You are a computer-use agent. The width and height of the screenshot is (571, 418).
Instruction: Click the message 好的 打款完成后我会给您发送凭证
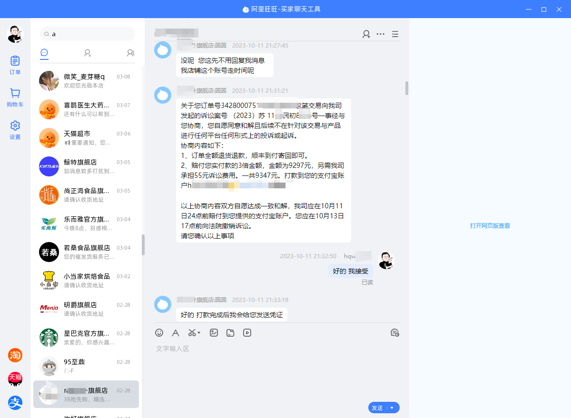tap(232, 315)
